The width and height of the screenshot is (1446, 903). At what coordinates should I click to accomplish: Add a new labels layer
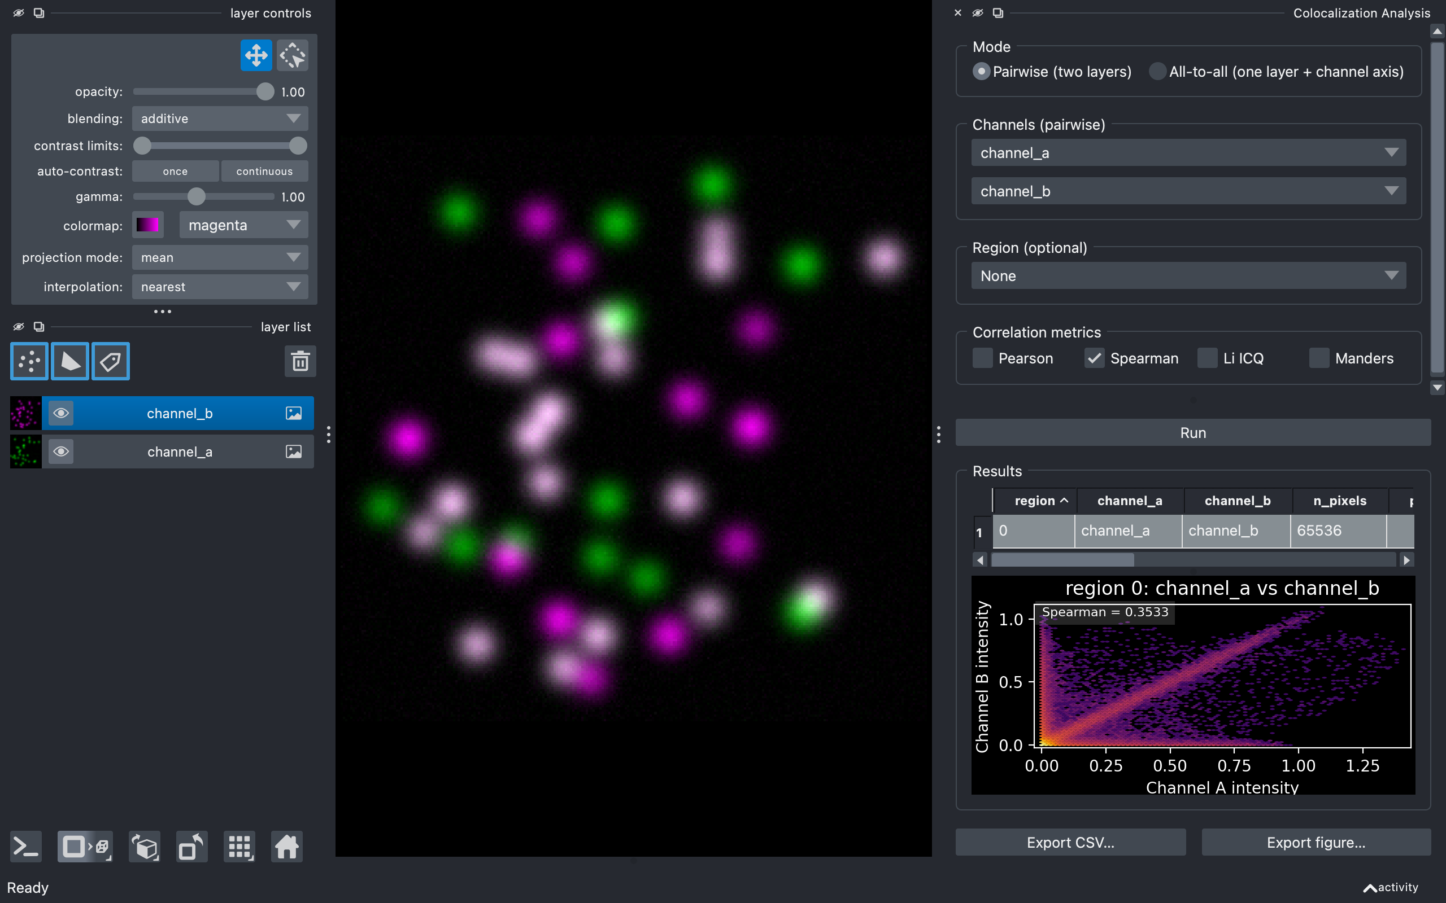111,361
